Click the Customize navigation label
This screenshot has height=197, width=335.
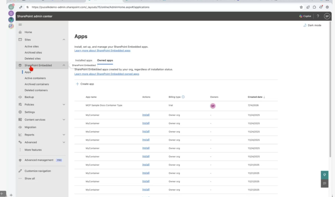[x=38, y=171]
